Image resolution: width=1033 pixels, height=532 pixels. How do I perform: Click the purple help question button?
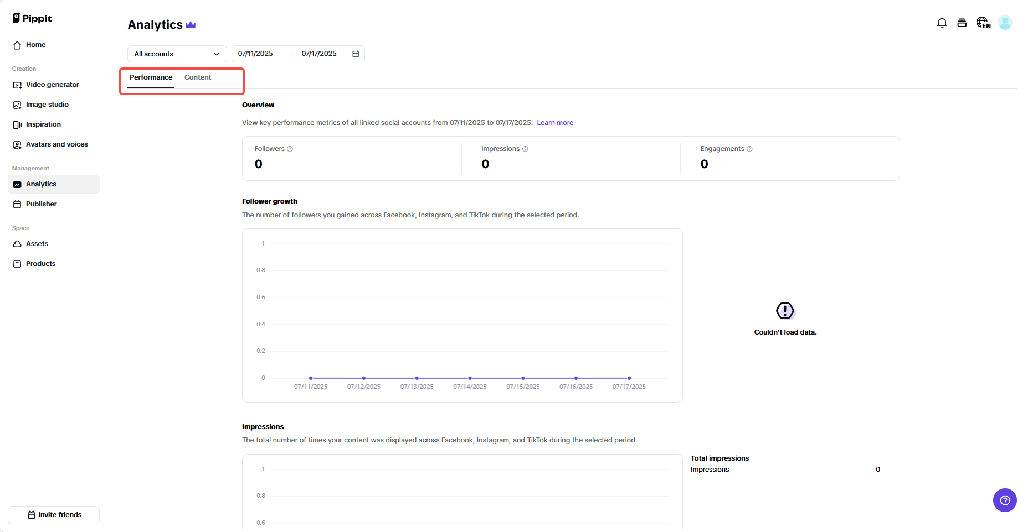1005,500
